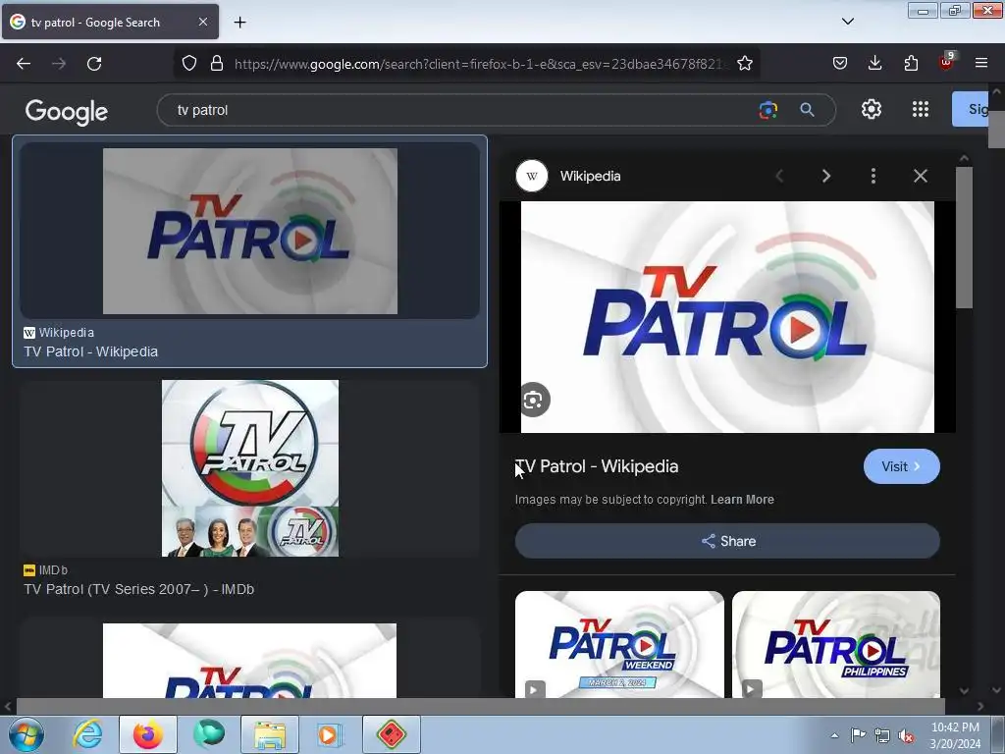Image resolution: width=1005 pixels, height=754 pixels.
Task: Close the image preview panel
Action: click(x=921, y=176)
